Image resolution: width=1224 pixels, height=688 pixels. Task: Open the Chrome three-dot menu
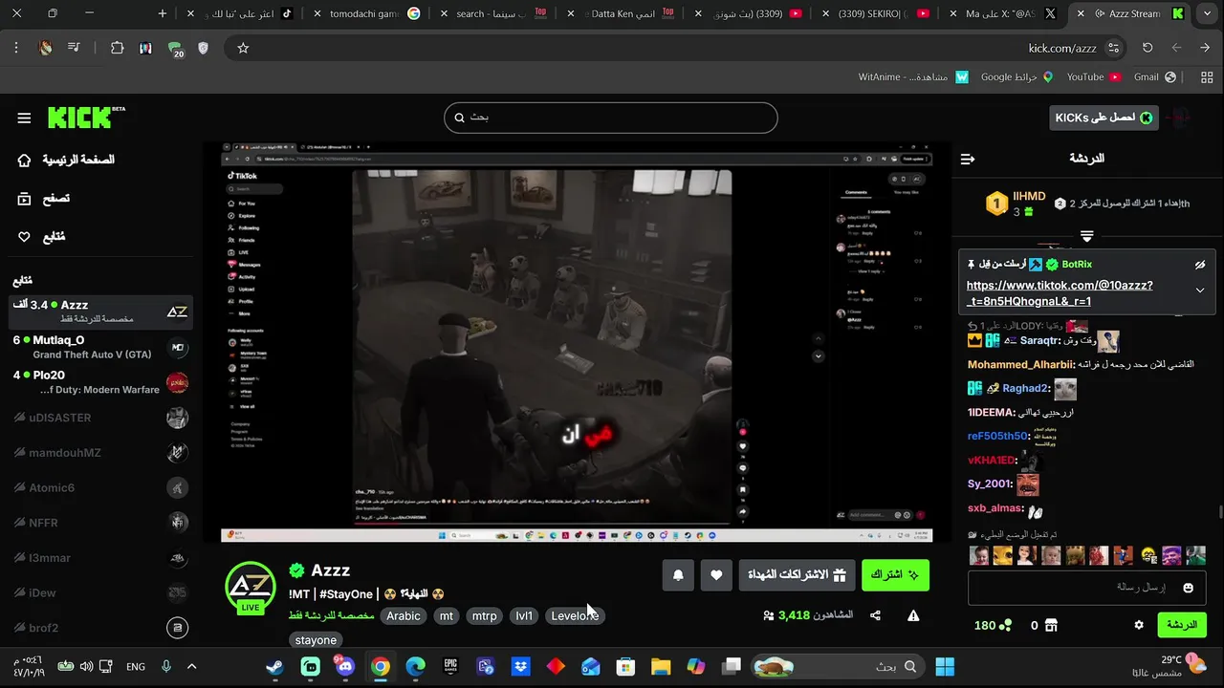click(16, 48)
